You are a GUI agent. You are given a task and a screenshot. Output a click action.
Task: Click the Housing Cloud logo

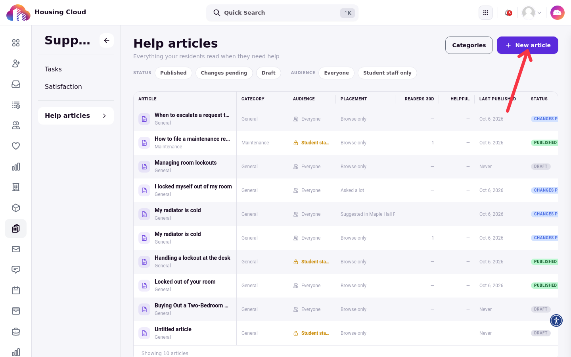(x=18, y=13)
